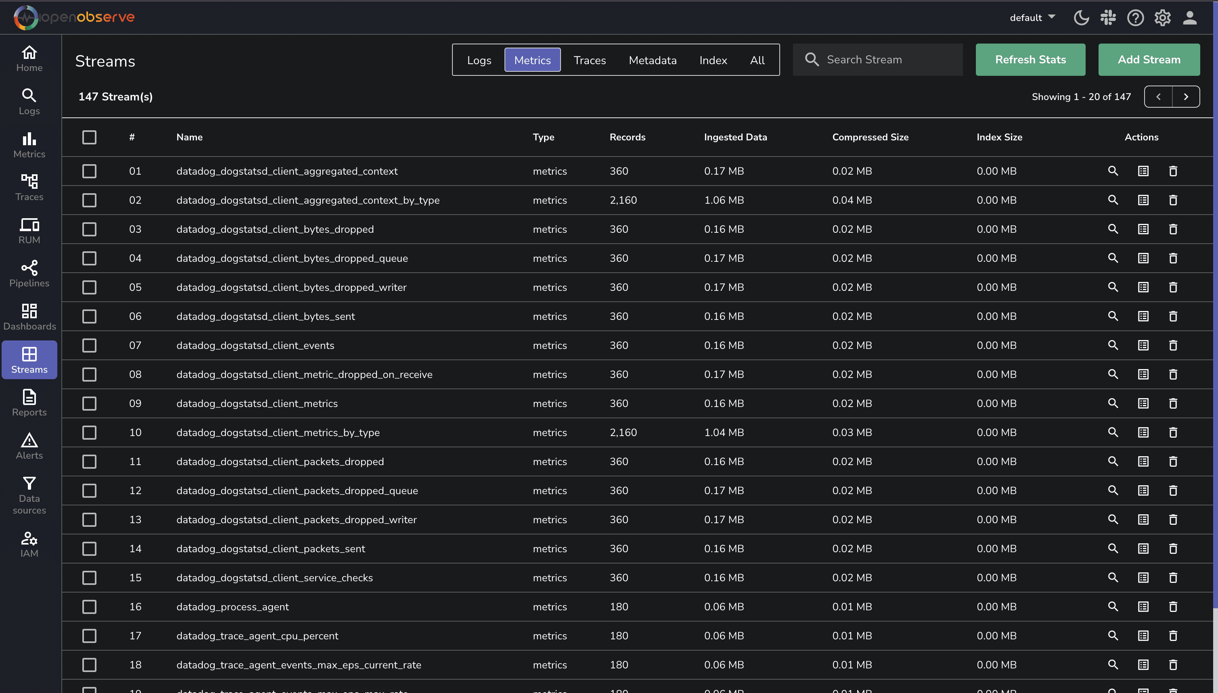Select all streams header checkbox
The width and height of the screenshot is (1218, 693).
89,137
